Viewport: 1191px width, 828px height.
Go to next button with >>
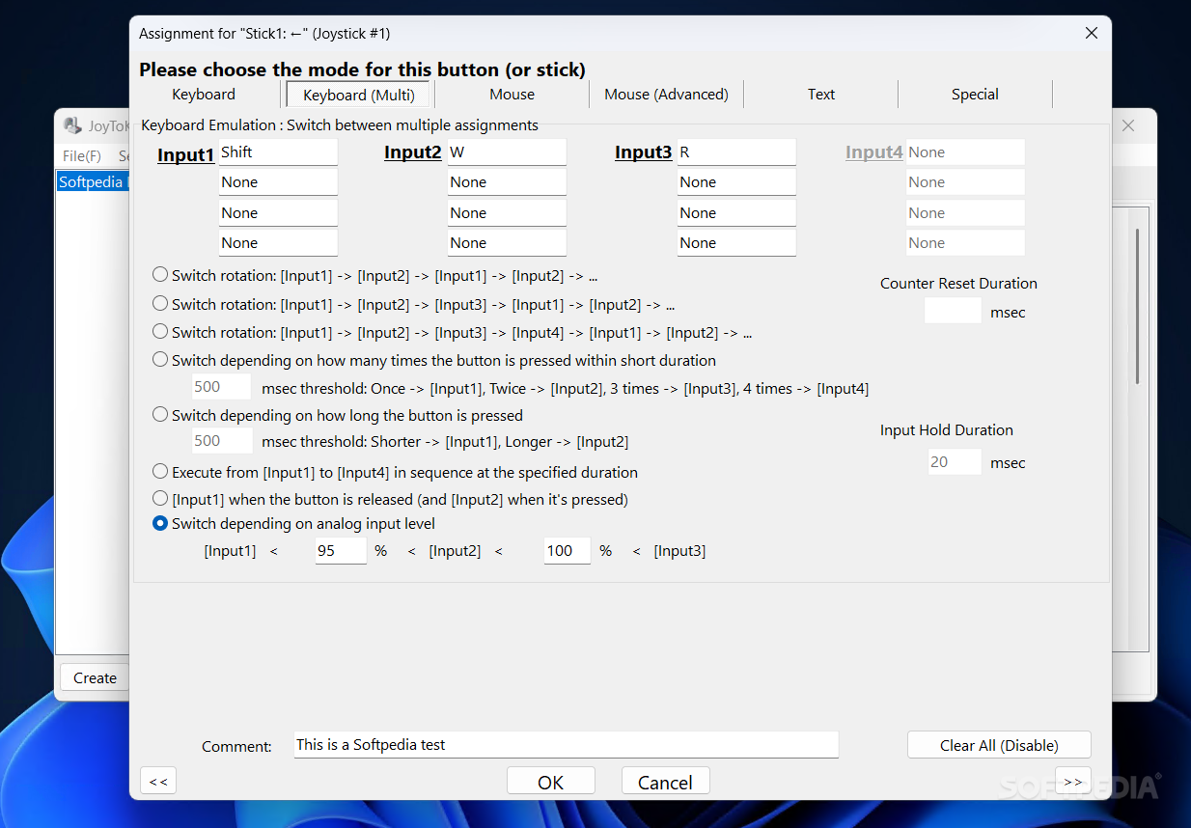tap(1073, 781)
